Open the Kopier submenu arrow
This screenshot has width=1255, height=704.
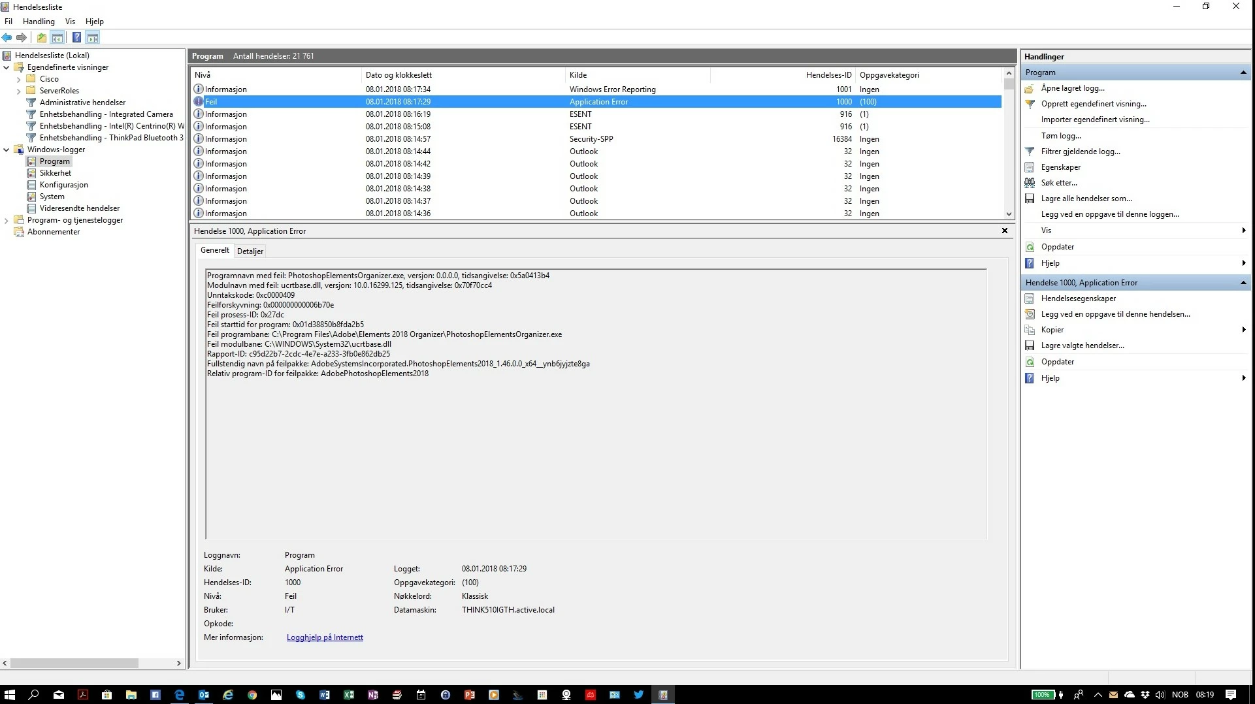(x=1243, y=330)
